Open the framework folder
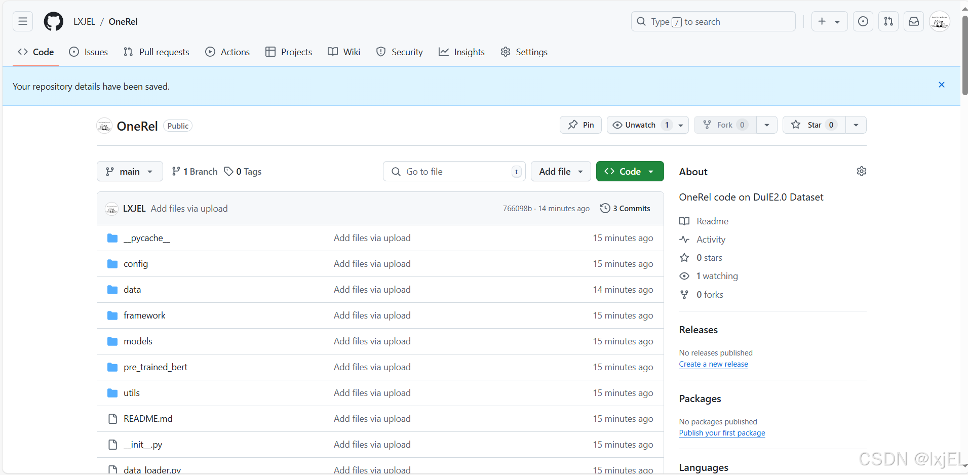The height and width of the screenshot is (475, 968). coord(144,315)
